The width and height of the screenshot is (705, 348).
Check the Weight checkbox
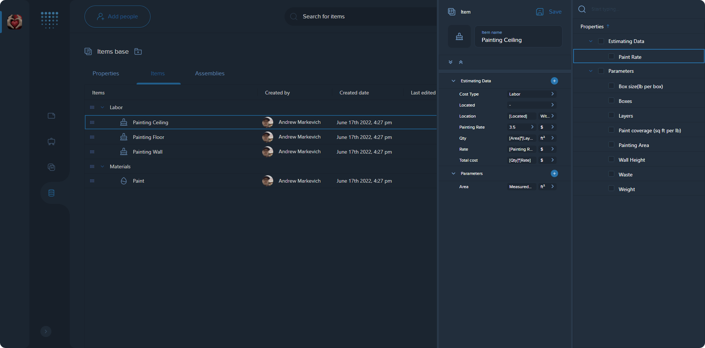click(611, 189)
